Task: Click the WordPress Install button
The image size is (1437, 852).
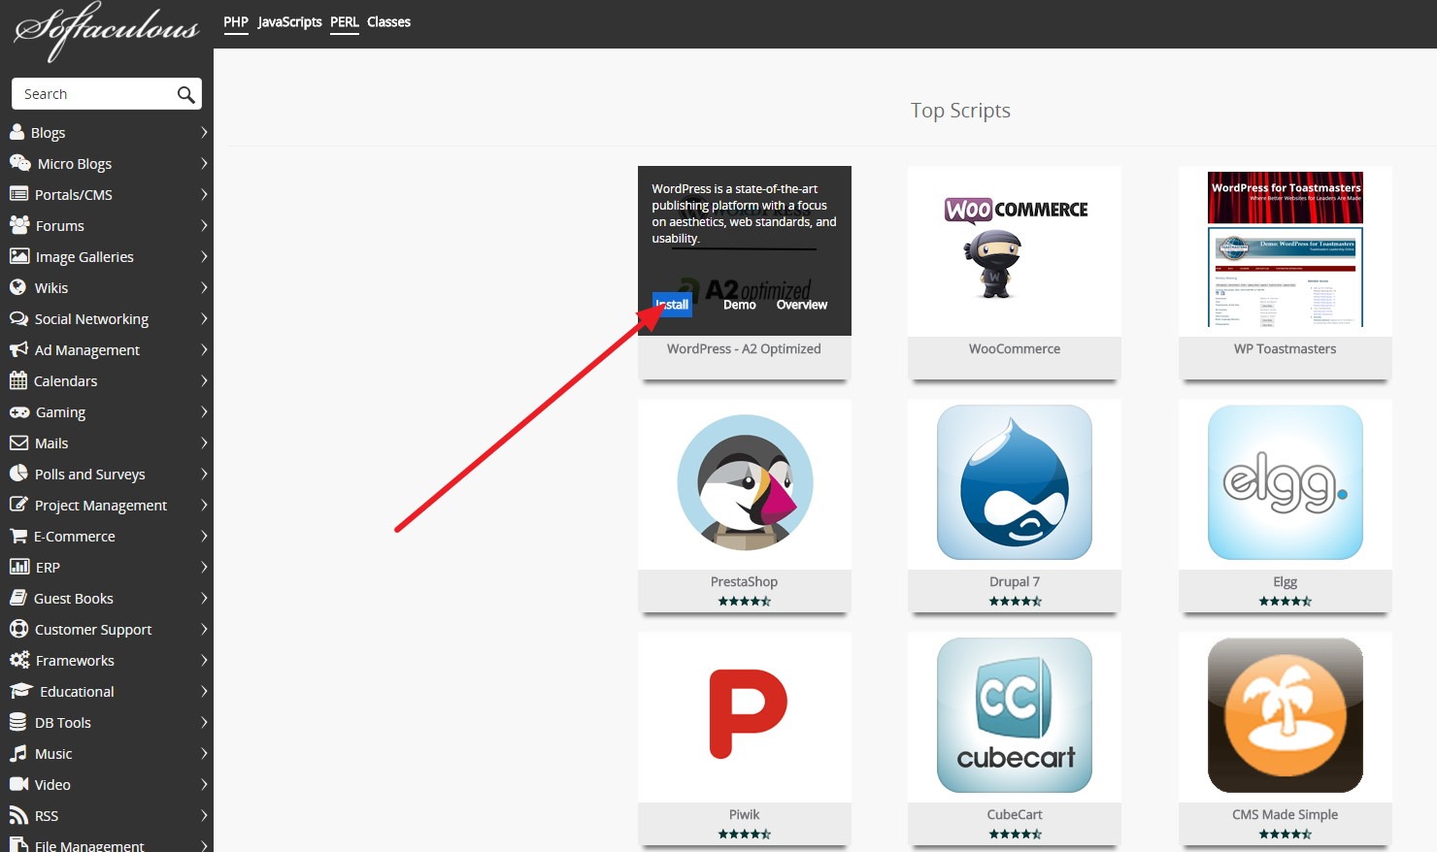Action: click(x=672, y=305)
